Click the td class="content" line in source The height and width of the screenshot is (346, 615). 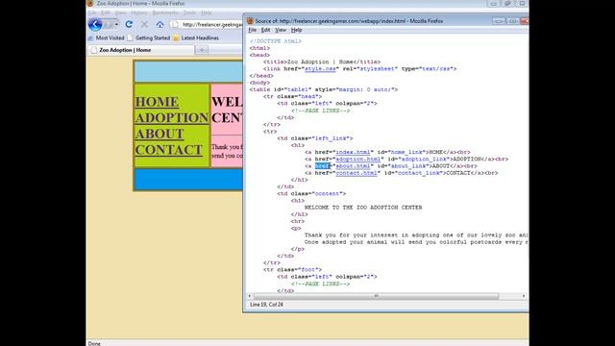click(311, 194)
